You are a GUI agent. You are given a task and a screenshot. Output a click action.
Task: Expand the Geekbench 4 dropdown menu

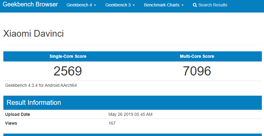tap(81, 5)
